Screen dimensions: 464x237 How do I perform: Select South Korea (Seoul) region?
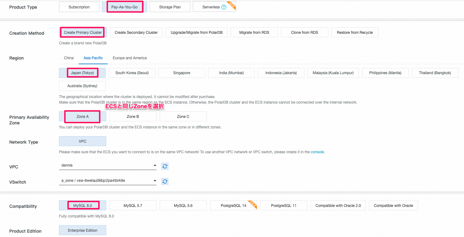[x=132, y=73]
